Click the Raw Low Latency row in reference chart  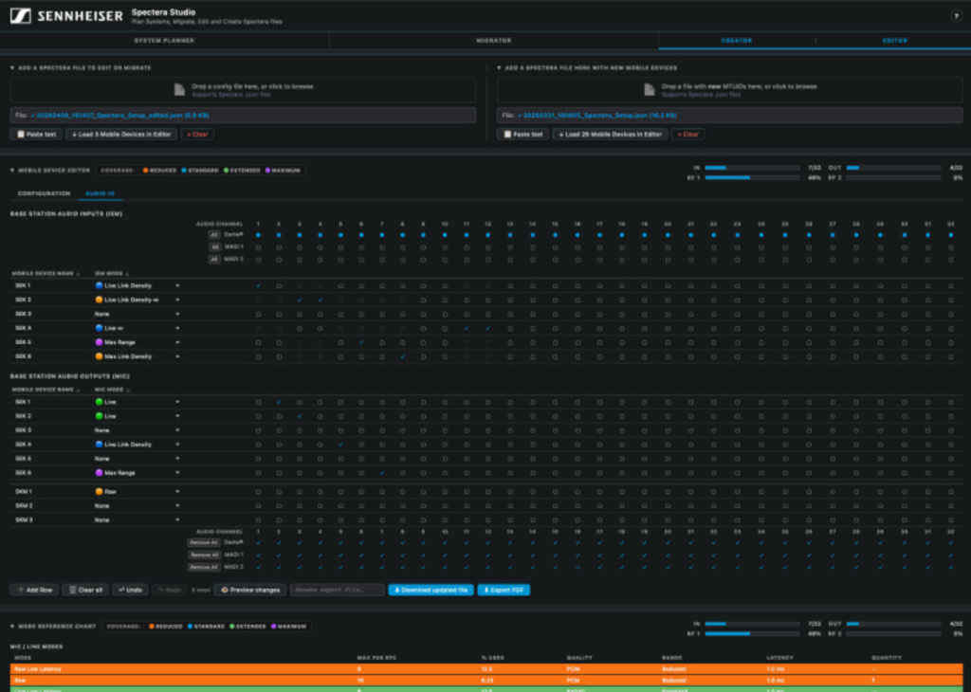(486, 669)
